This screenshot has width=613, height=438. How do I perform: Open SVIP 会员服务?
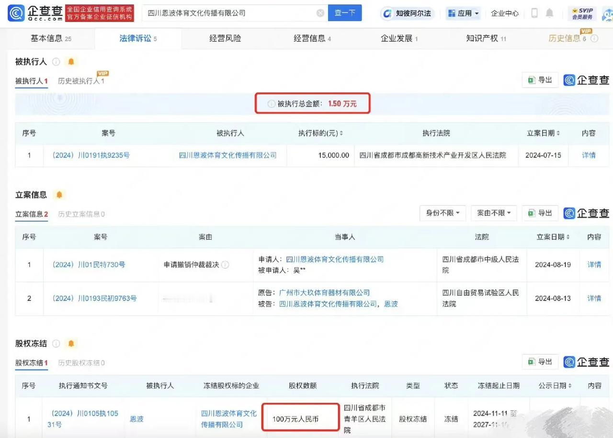tap(582, 13)
